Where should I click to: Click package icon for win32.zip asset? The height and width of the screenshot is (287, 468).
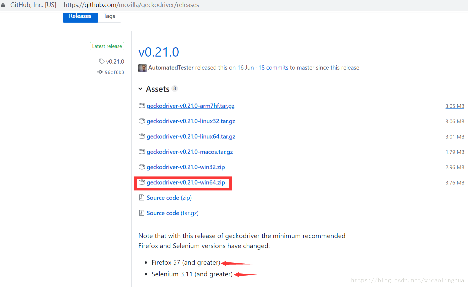pyautogui.click(x=142, y=167)
